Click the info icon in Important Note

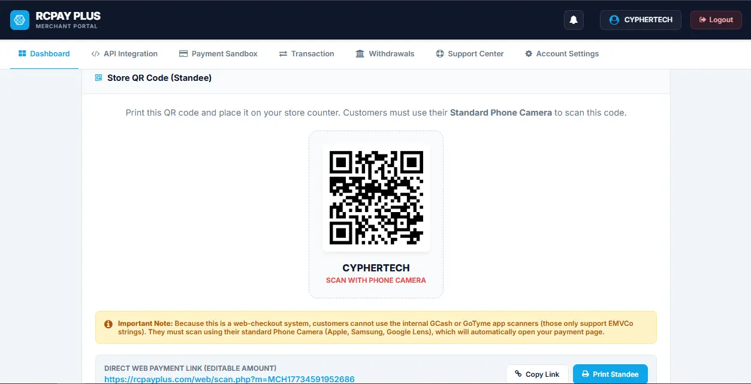[x=108, y=323]
